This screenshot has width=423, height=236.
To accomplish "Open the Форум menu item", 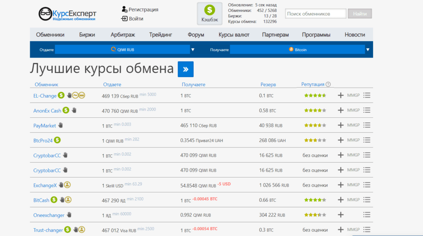I will pos(196,35).
